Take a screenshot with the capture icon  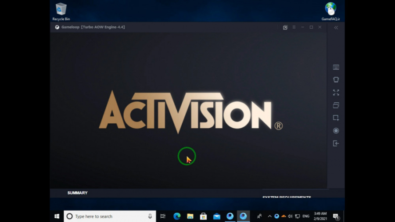336,118
